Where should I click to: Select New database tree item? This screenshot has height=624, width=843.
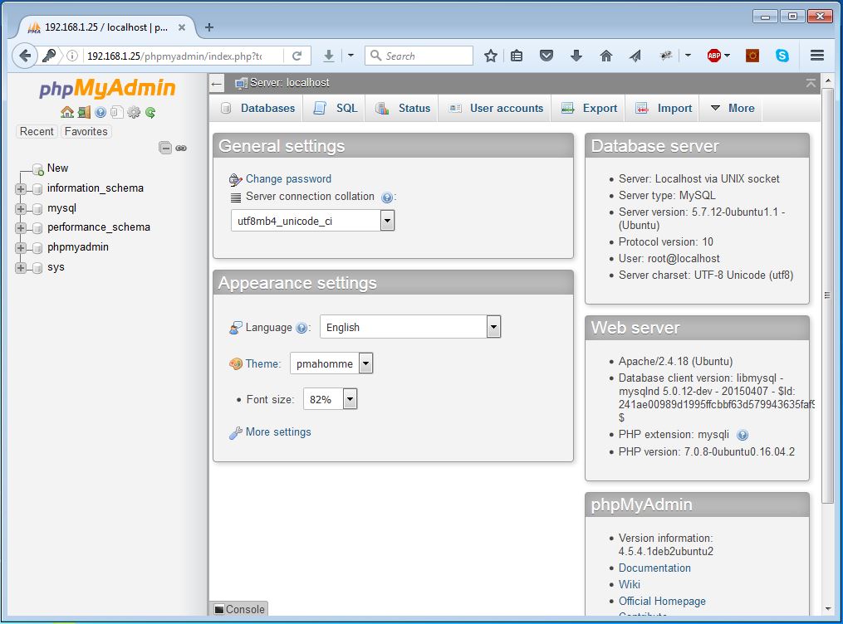[x=57, y=168]
